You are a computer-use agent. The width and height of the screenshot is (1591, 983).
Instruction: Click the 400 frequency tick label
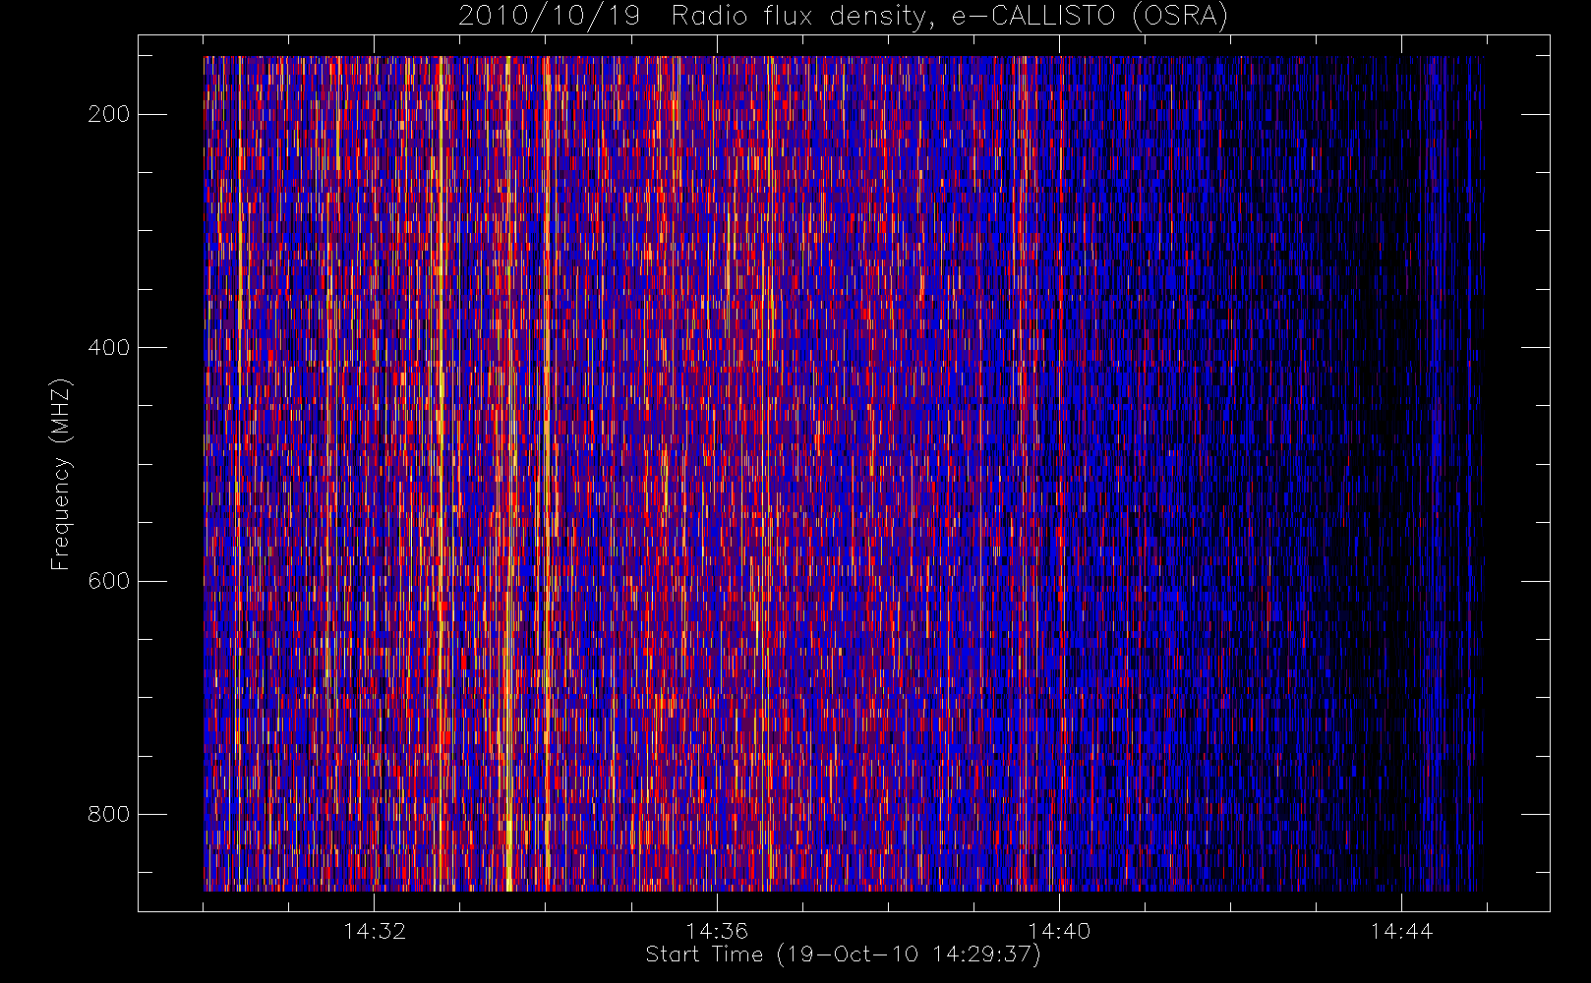tap(108, 347)
